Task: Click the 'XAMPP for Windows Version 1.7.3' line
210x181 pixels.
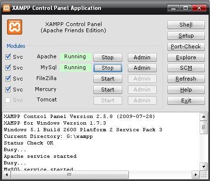Action: pos(55,123)
